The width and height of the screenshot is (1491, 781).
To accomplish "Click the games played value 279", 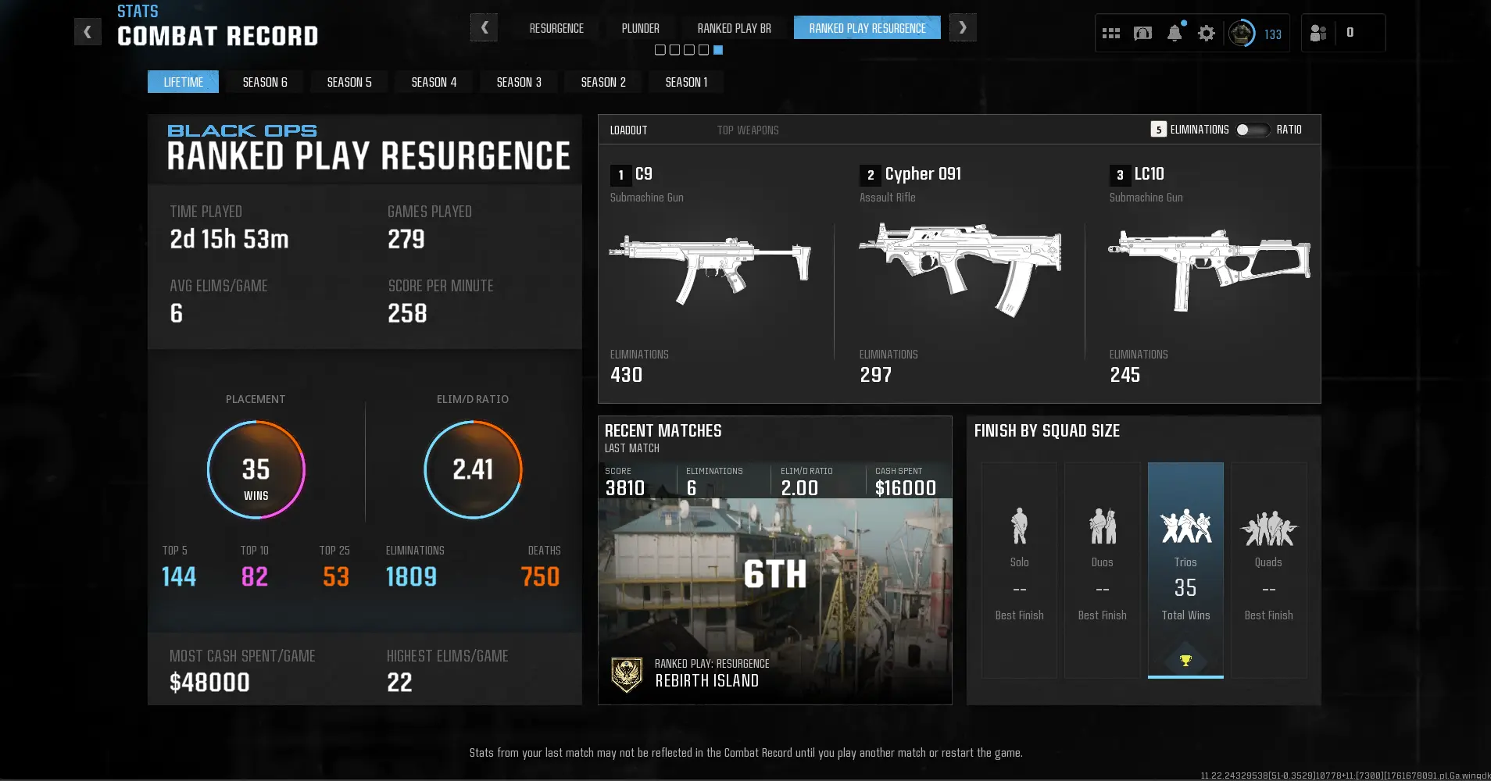I will 406,239.
